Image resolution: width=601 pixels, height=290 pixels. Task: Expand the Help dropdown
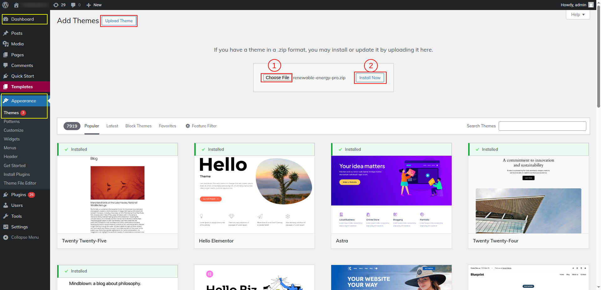coord(578,15)
